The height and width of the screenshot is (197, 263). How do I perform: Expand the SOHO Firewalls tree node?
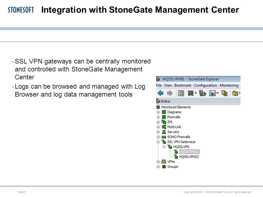coord(158,137)
